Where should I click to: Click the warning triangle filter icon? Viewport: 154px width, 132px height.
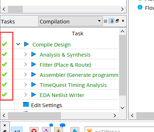point(58,130)
